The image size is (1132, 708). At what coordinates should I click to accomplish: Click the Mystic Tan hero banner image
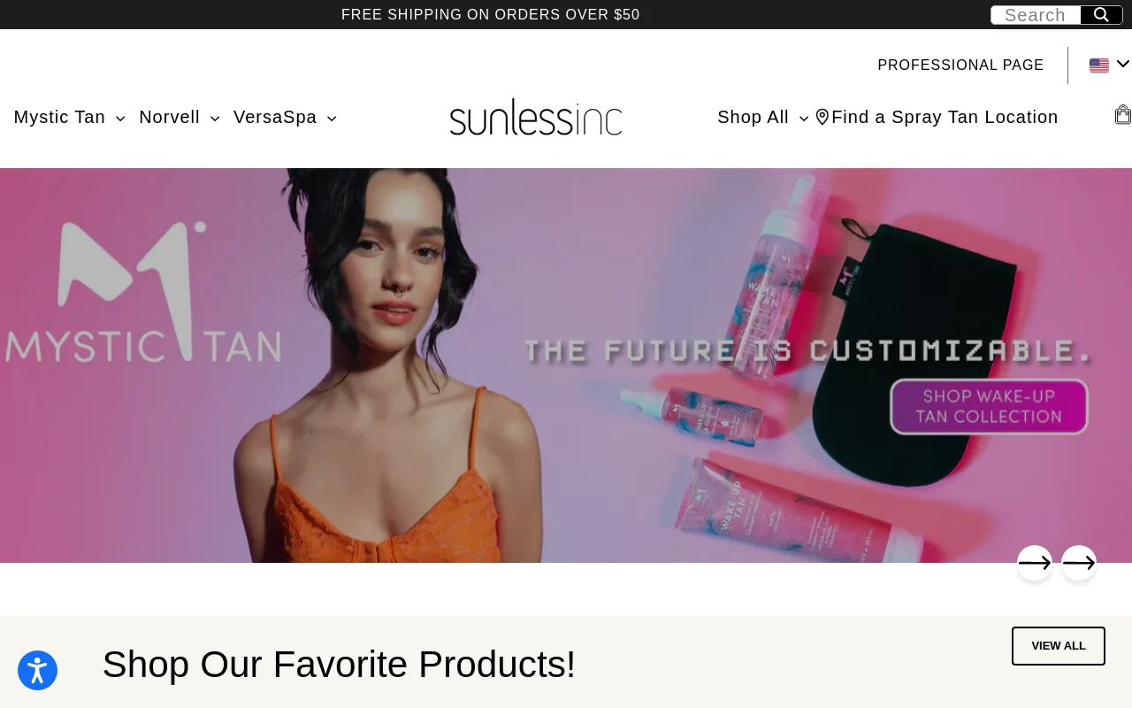pyautogui.click(x=566, y=365)
